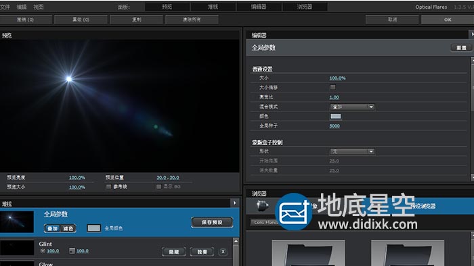474x266 pixels.
Task: Open the 形状 shape dropdown
Action: pyautogui.click(x=352, y=151)
